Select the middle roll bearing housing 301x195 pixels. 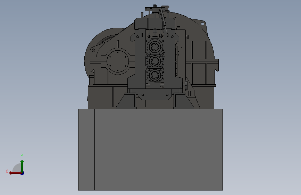pos(155,61)
